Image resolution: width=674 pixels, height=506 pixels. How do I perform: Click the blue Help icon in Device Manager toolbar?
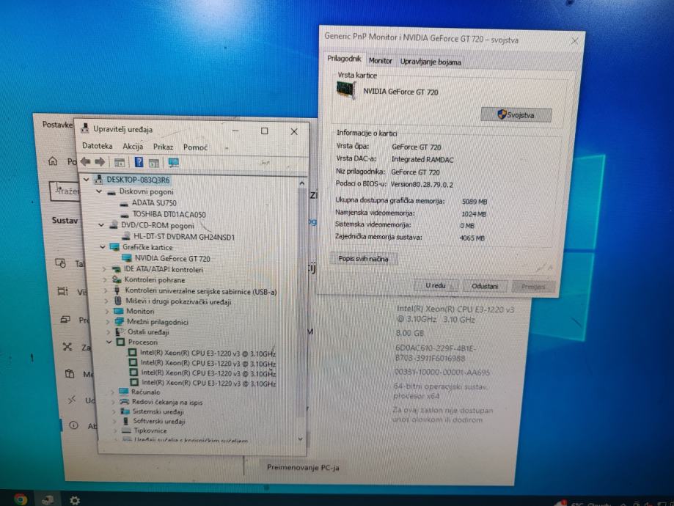point(139,162)
